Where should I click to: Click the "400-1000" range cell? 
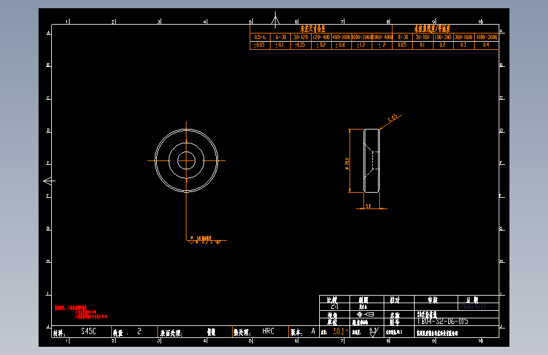click(x=341, y=37)
